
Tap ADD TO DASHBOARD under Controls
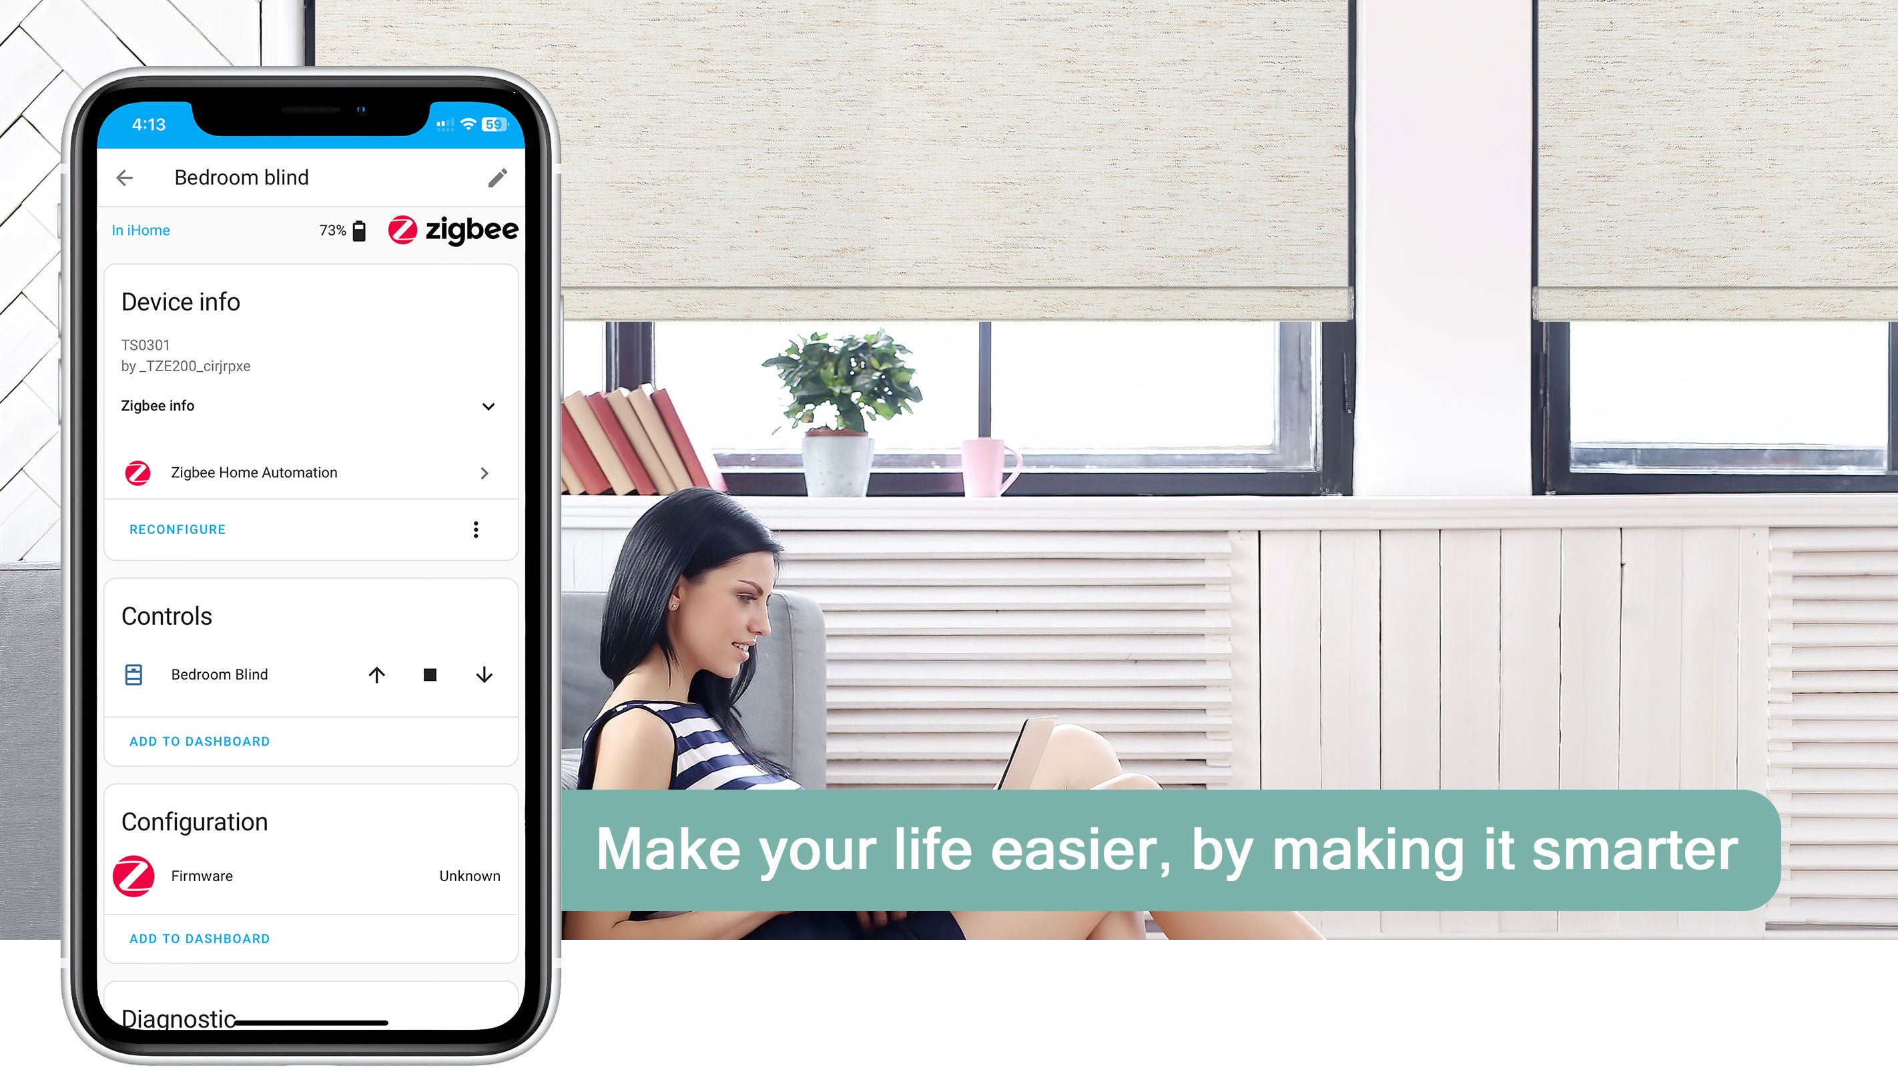click(200, 741)
